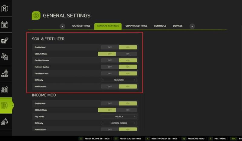Screen dimensions: 242x141
Task: Open the animals cow icon
Action: point(5,41)
